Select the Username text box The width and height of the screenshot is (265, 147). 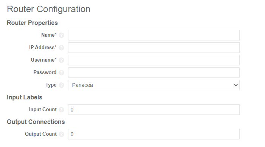pyautogui.click(x=154, y=60)
